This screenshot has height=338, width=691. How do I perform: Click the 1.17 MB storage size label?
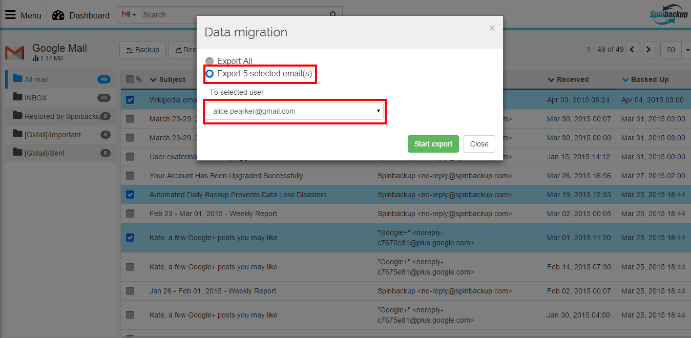coord(51,58)
